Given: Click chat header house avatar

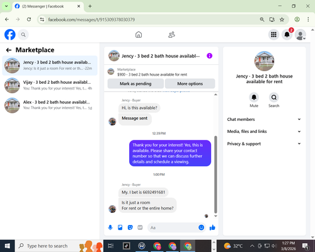Looking at the screenshot, I should 114,55.
